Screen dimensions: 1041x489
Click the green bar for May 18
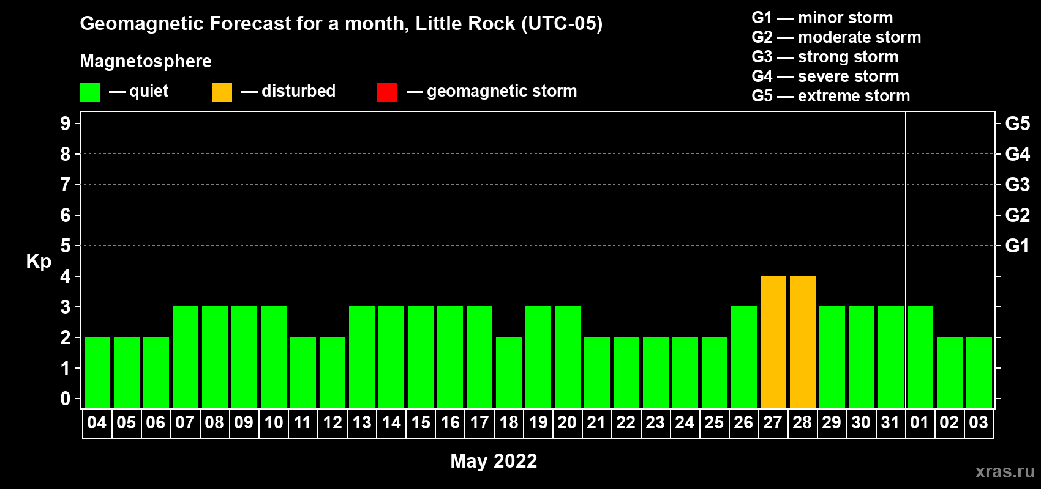[x=509, y=372]
